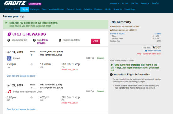Open the Support dropdown menu
The image size is (173, 114).
coord(145,3)
